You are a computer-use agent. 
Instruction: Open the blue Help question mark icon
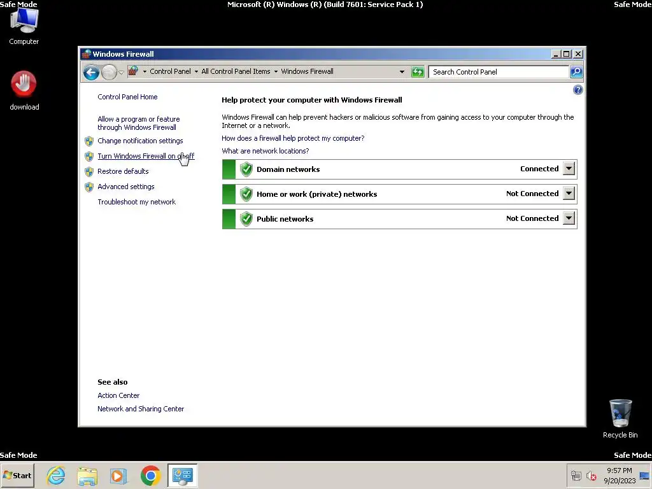(578, 90)
